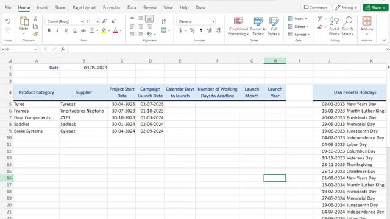Collapse the ribbon with the chevron
Image resolution: width=390 pixels, height=219 pixels.
coord(384,40)
